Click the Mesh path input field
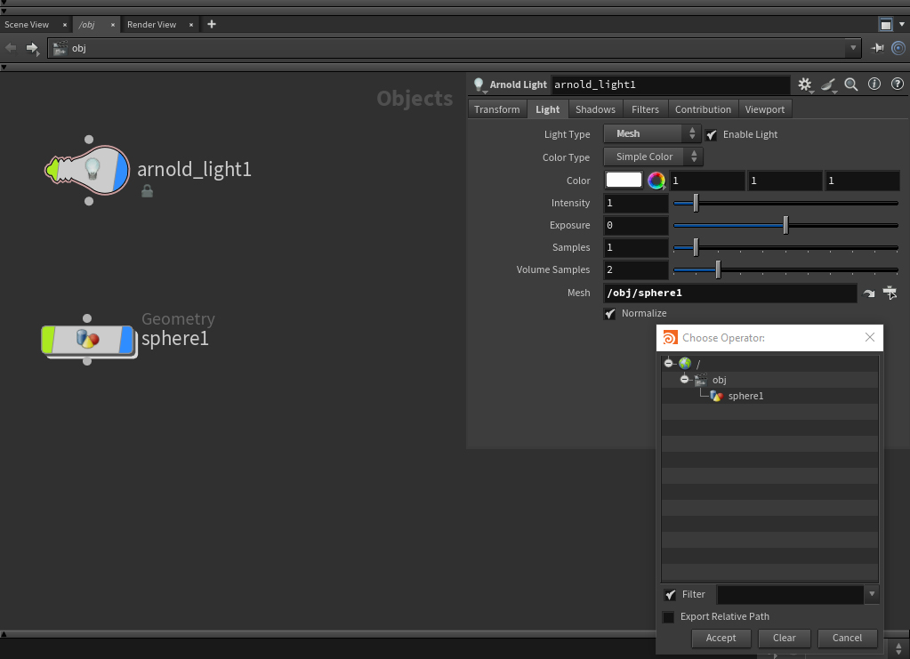Screen dimensions: 910x659 730,293
